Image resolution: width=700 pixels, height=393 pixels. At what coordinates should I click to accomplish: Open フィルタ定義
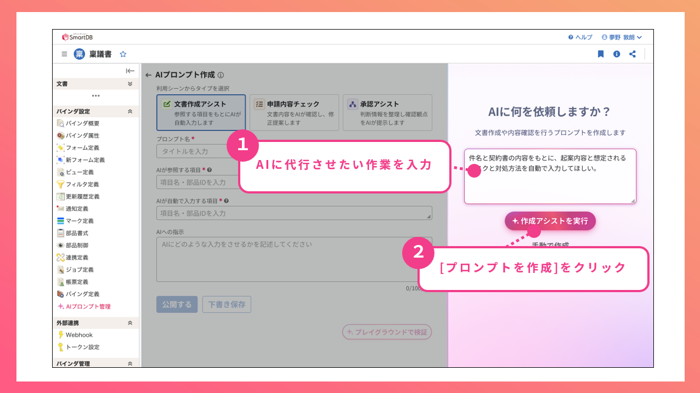tap(78, 184)
